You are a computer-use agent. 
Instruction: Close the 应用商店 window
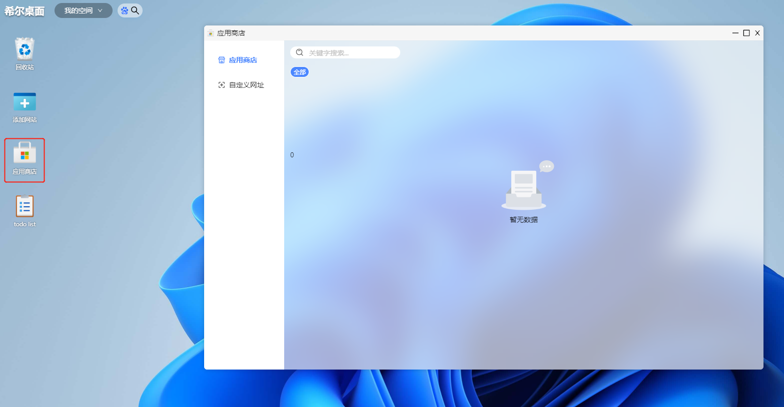tap(757, 33)
